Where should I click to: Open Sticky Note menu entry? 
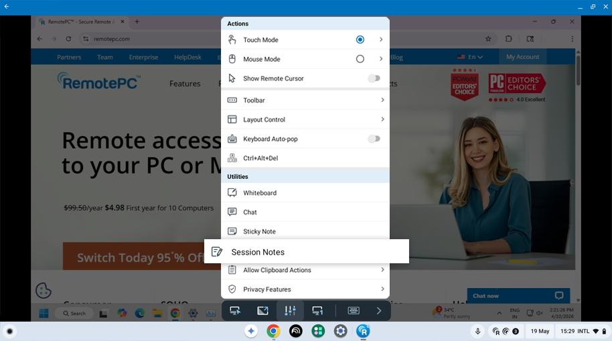[x=305, y=230]
